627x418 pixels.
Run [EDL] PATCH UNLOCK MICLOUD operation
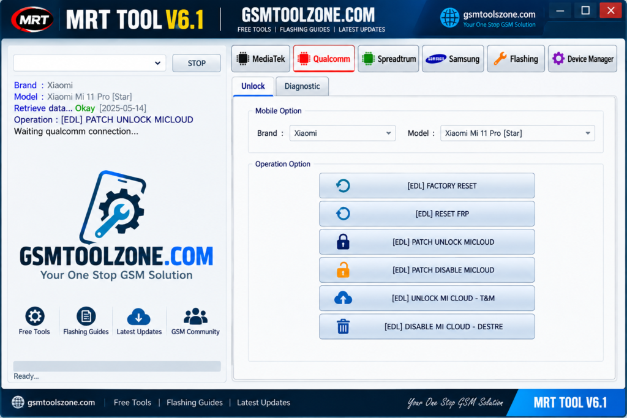427,242
